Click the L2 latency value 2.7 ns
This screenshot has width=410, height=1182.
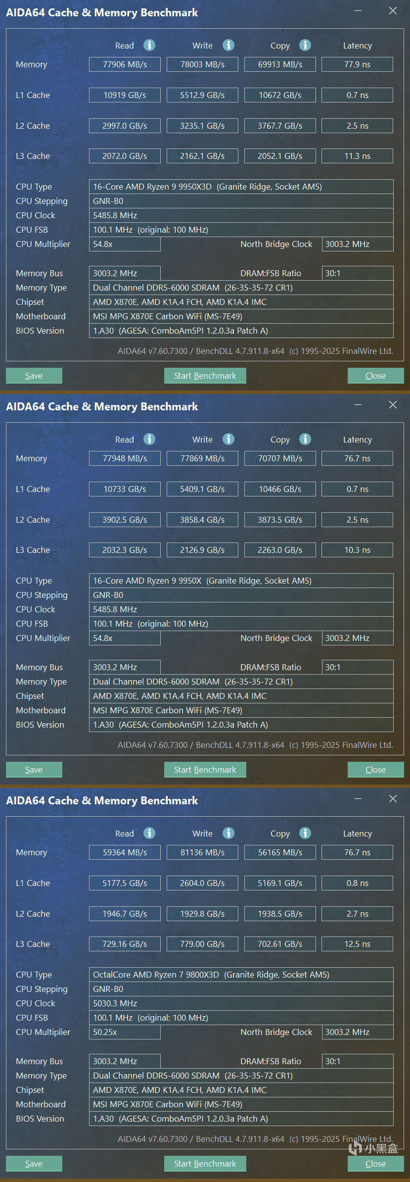click(358, 914)
